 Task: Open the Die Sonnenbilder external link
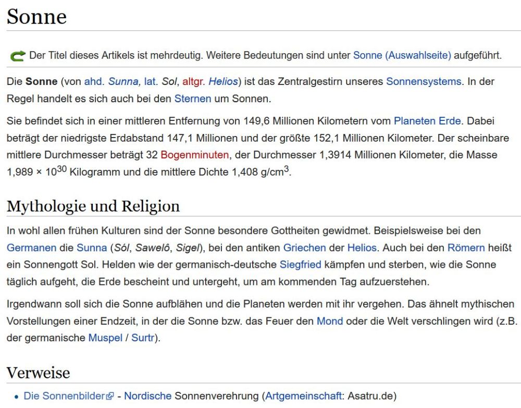click(x=65, y=396)
